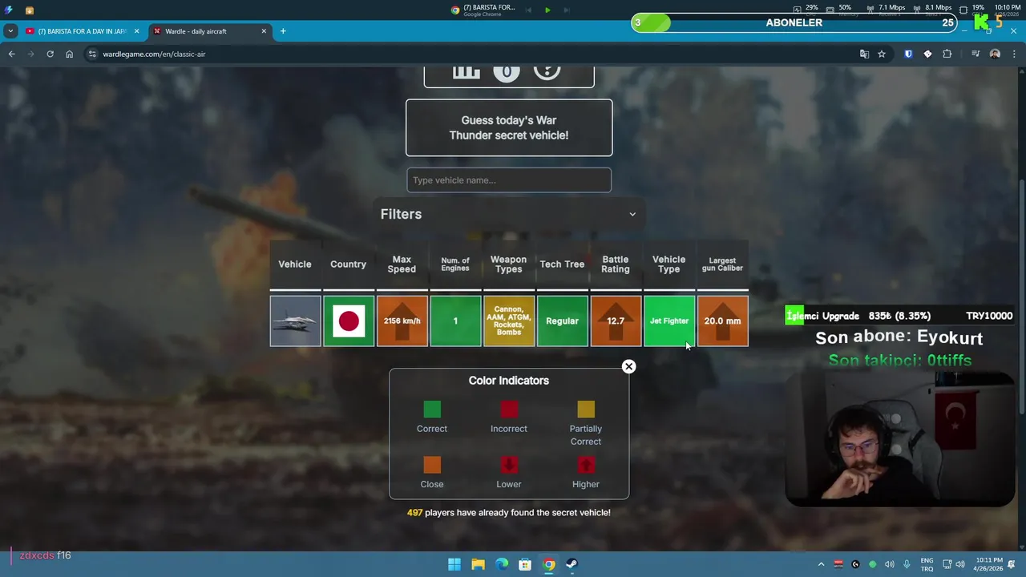Click the Cannon, AAM, ATGM weapon types cell
The image size is (1026, 577).
coord(509,321)
